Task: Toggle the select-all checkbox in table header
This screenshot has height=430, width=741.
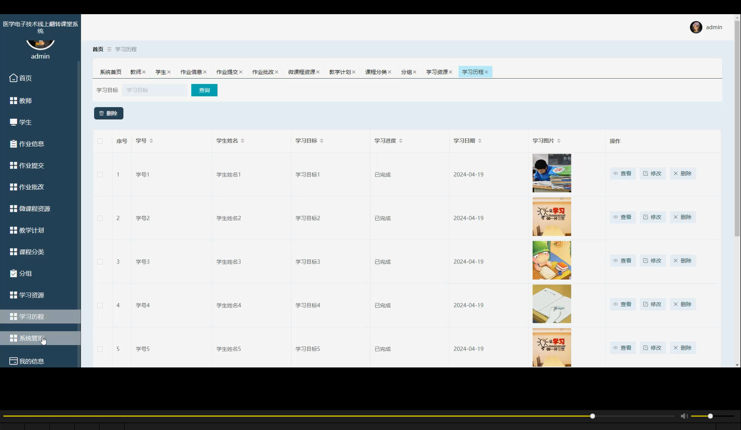Action: coord(100,141)
